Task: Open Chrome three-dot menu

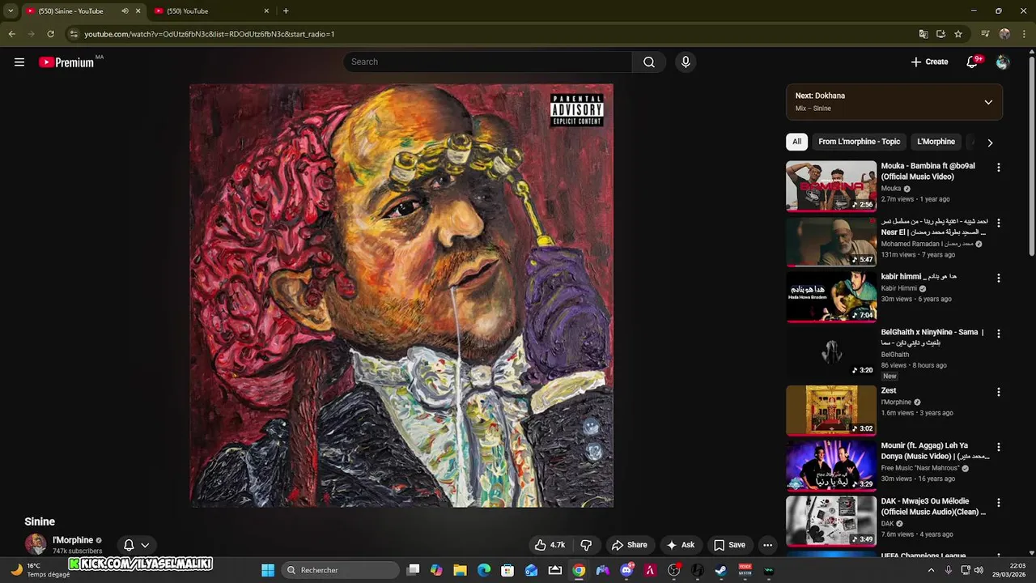Action: [x=1025, y=34]
